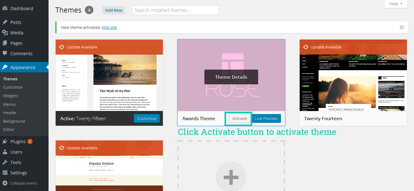Open the Themes submenu item
The height and width of the screenshot is (191, 414).
[x=10, y=79]
